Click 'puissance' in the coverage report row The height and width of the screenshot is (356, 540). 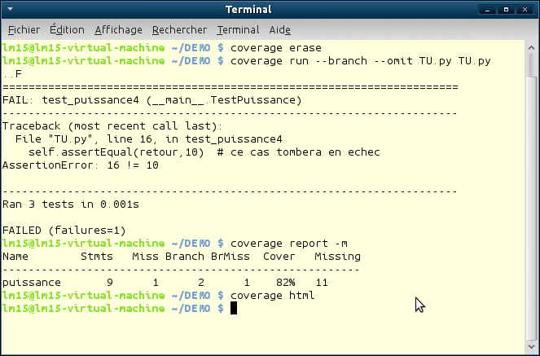[x=32, y=283]
